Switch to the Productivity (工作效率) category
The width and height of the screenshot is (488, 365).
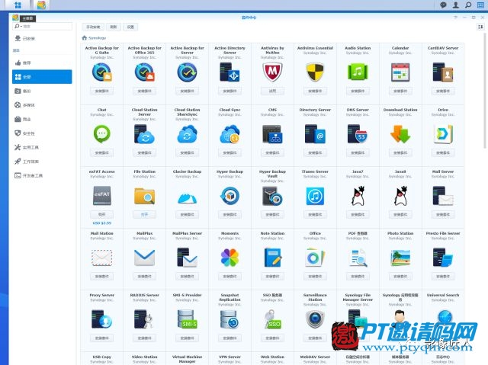[42, 162]
